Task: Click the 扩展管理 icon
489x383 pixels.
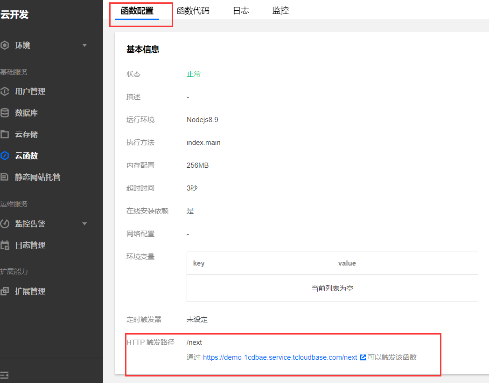Action: 5,291
